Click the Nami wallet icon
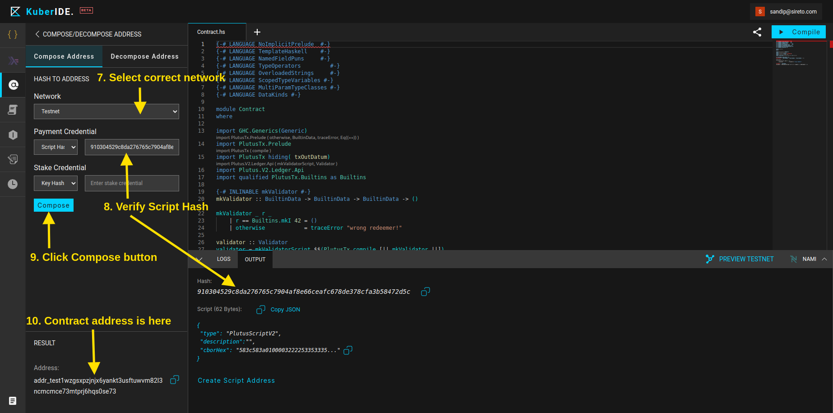This screenshot has width=833, height=413. 793,259
